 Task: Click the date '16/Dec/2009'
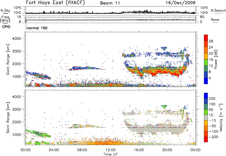[x=181, y=3]
